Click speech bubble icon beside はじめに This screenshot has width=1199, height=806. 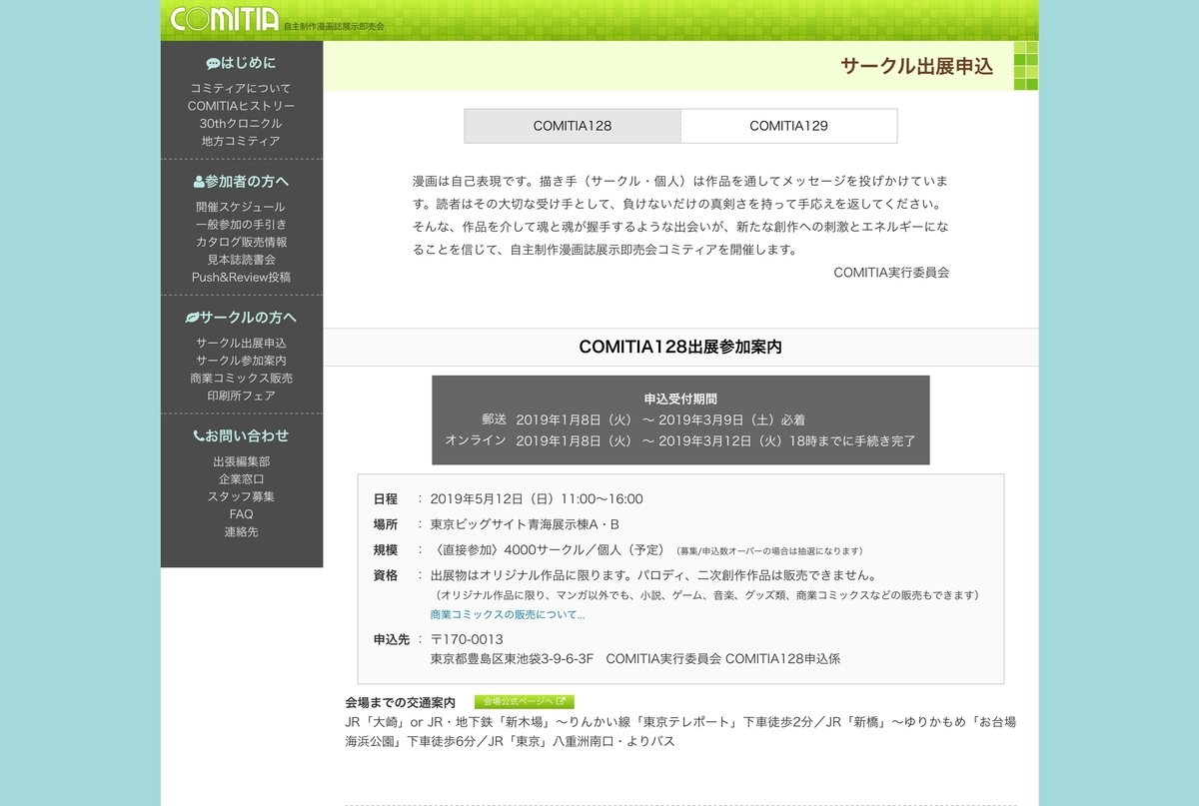tap(213, 64)
